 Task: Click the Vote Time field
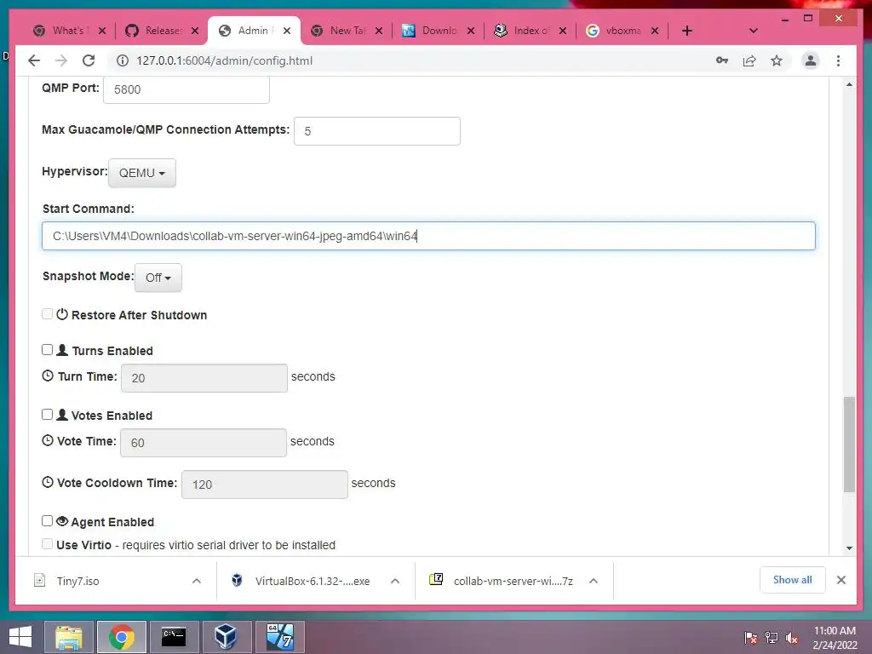coord(204,443)
